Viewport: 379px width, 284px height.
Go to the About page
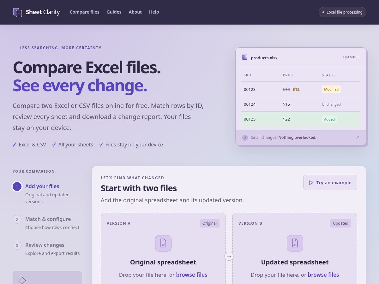pyautogui.click(x=135, y=12)
